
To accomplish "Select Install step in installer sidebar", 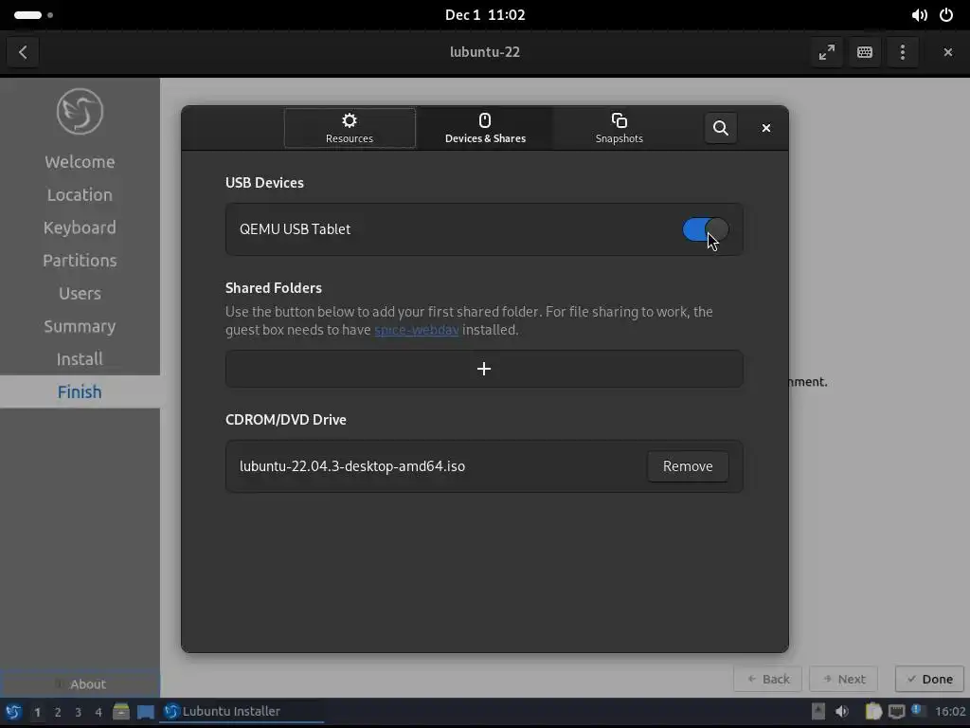I will [80, 359].
